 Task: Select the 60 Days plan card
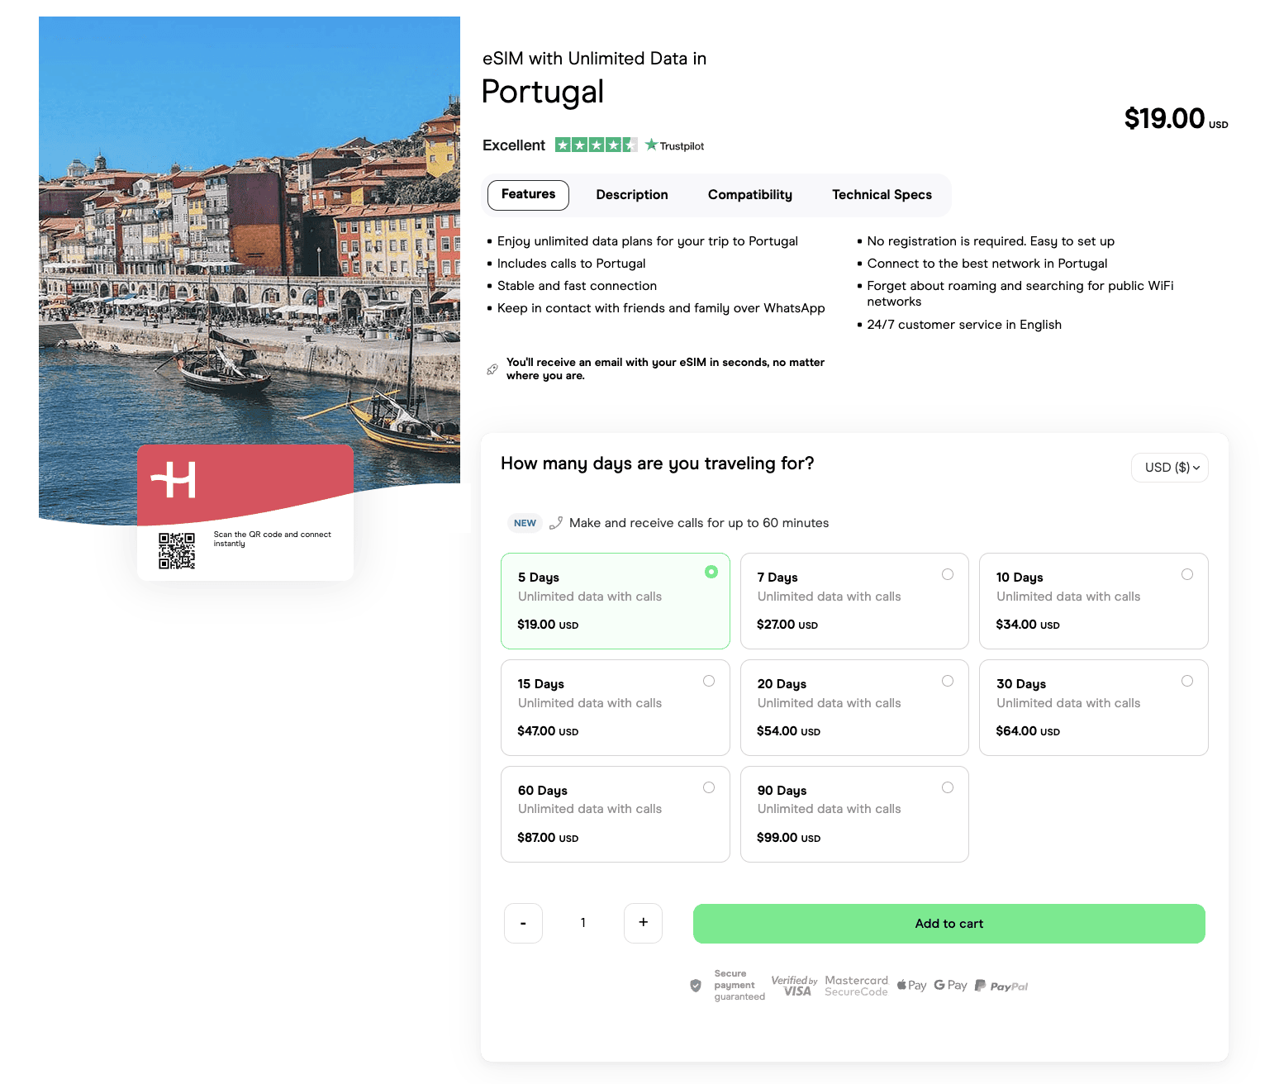(x=615, y=814)
